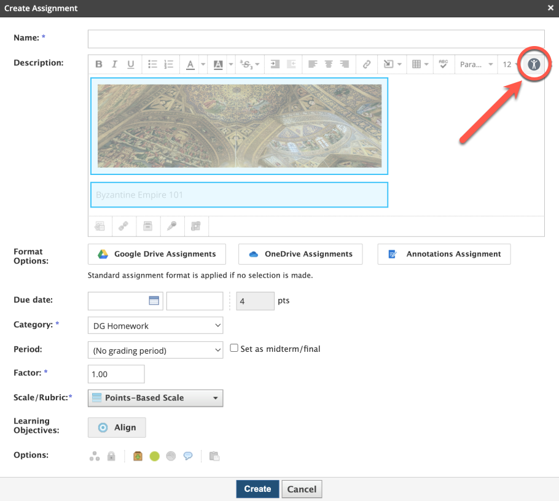Open the grading Period dropdown
Image resolution: width=559 pixels, height=501 pixels.
[155, 351]
